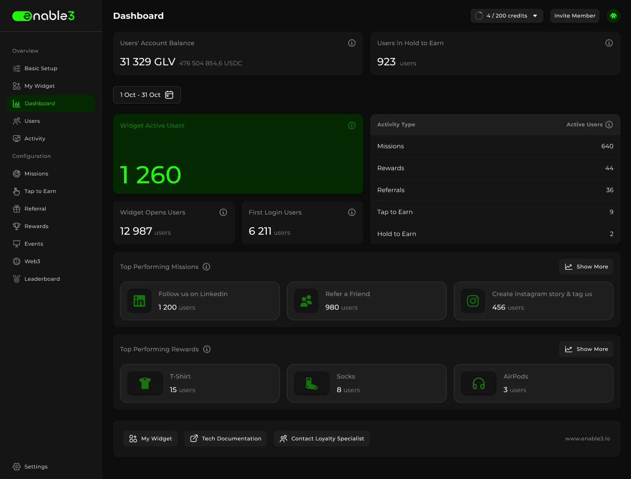Screen dimensions: 631x479
Task: Click the Referral sidebar icon
Action: (x=16, y=208)
